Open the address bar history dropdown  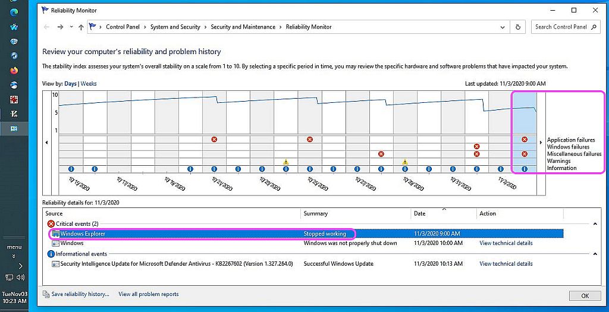503,27
